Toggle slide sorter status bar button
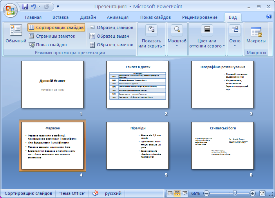 pos(177,193)
